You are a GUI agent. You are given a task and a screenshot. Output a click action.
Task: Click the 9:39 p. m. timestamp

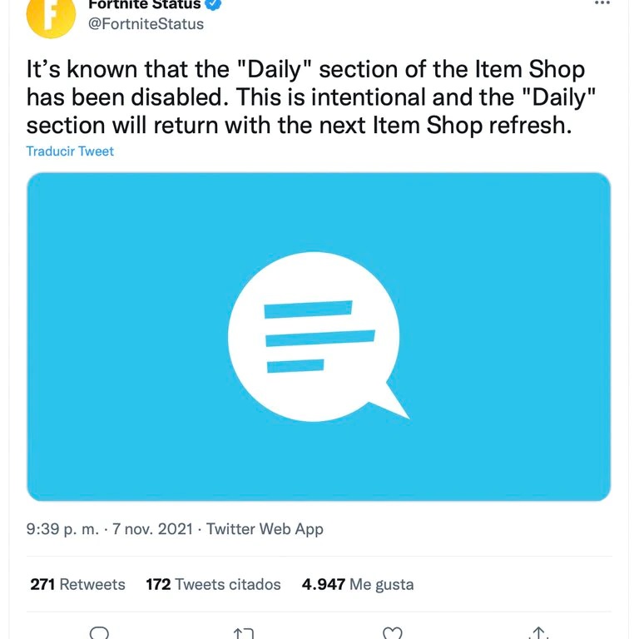pos(62,529)
